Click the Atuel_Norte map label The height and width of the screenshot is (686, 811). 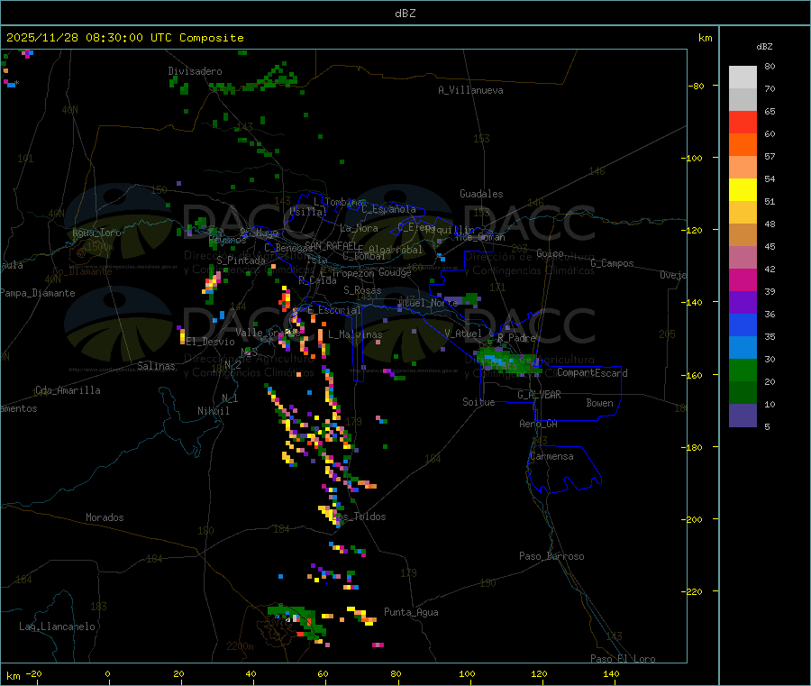coord(428,303)
